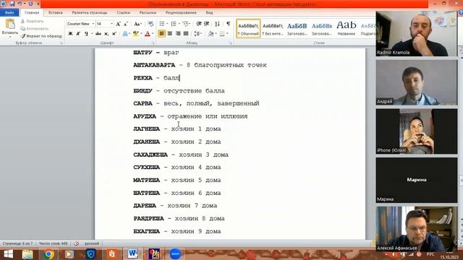Click the Increase Indent icon

206,24
